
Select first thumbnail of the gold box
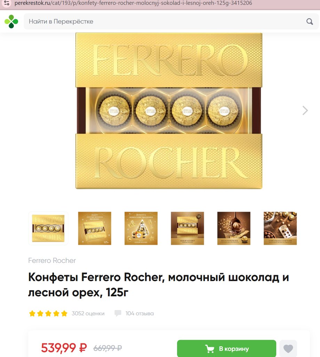coord(48,228)
